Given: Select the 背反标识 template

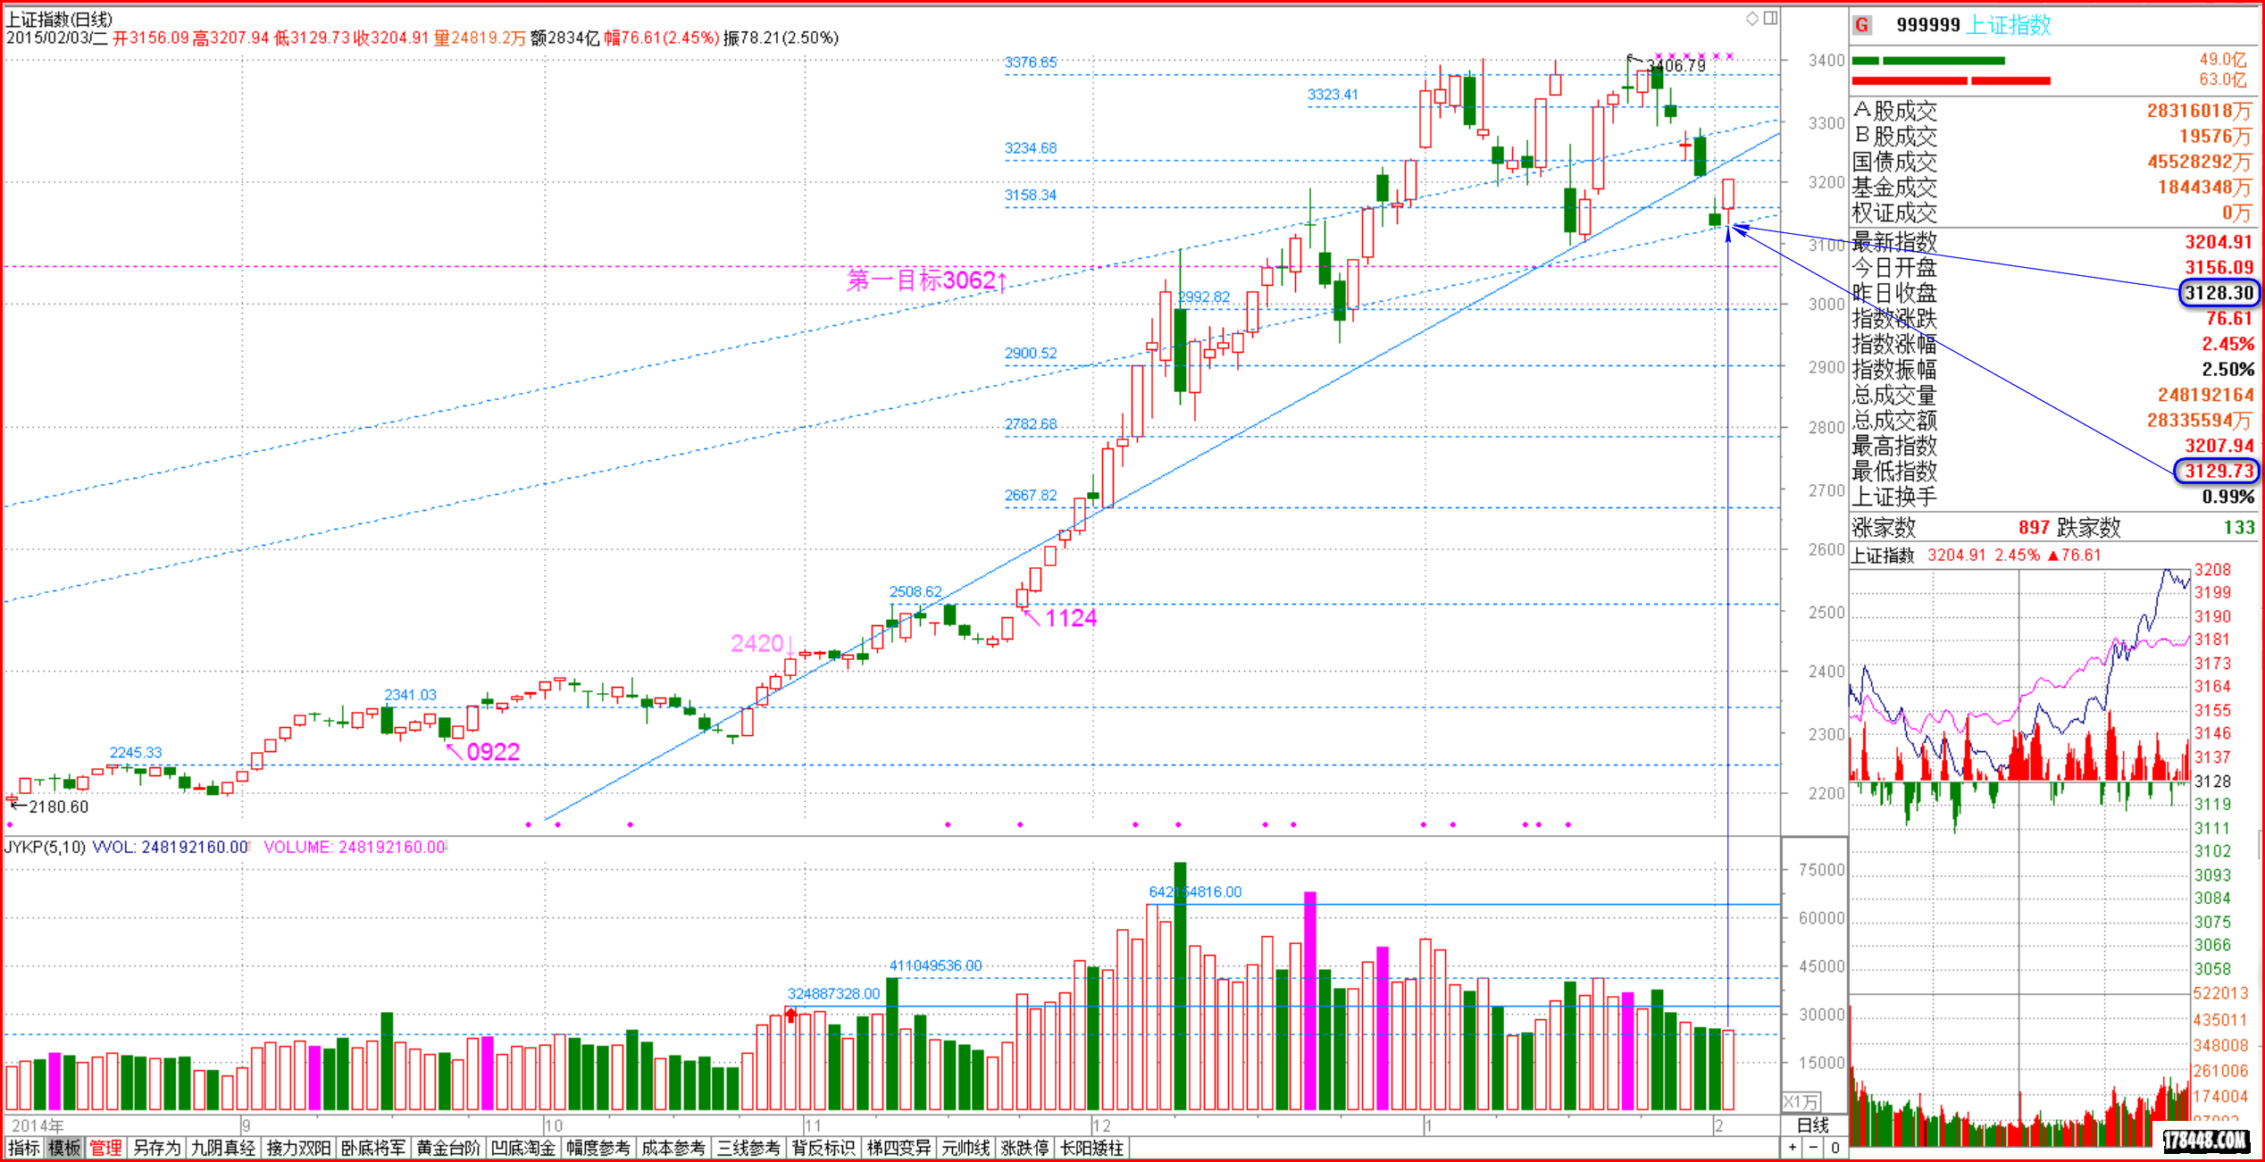Looking at the screenshot, I should click(823, 1148).
